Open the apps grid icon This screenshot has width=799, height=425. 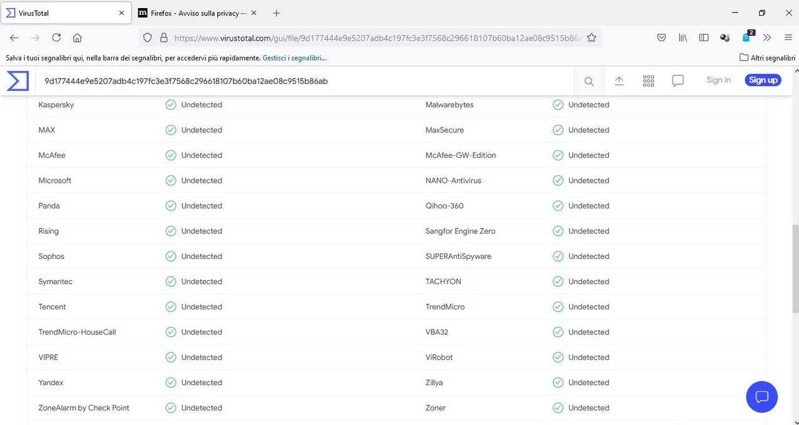coord(649,81)
